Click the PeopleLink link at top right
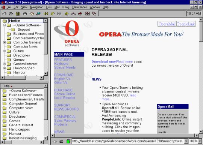Viewport: 203px width, 145px height. tap(186, 24)
